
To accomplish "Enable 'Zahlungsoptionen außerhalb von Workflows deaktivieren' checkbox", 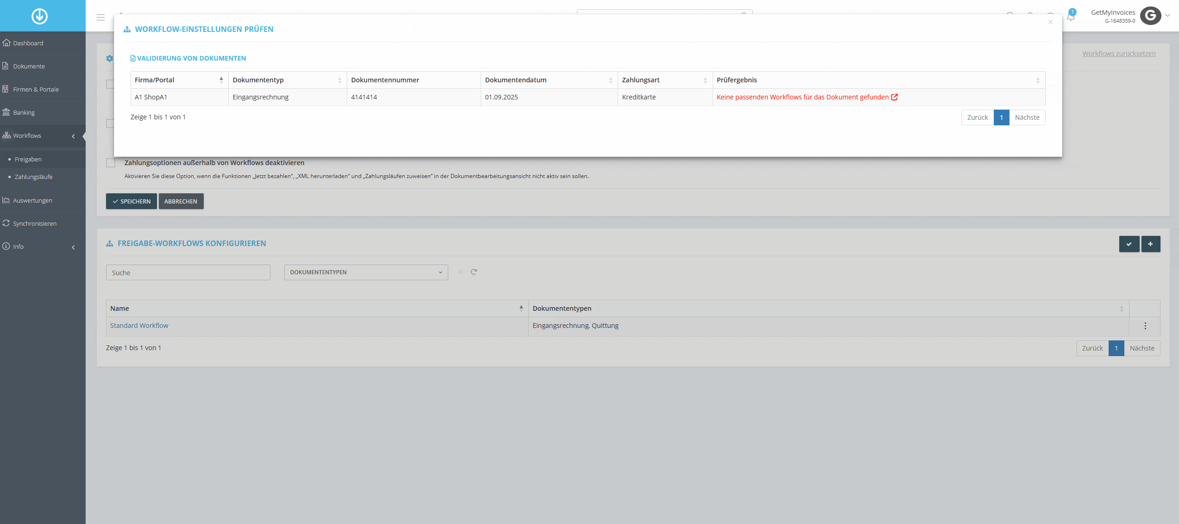I will tap(111, 163).
